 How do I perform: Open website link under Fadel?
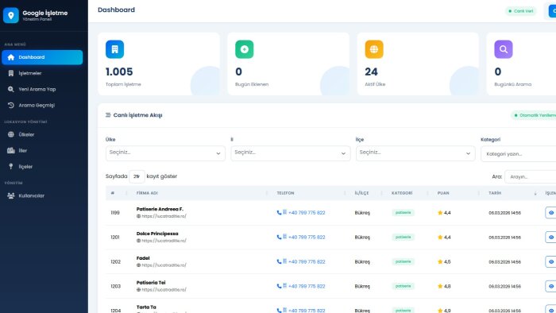[164, 265]
